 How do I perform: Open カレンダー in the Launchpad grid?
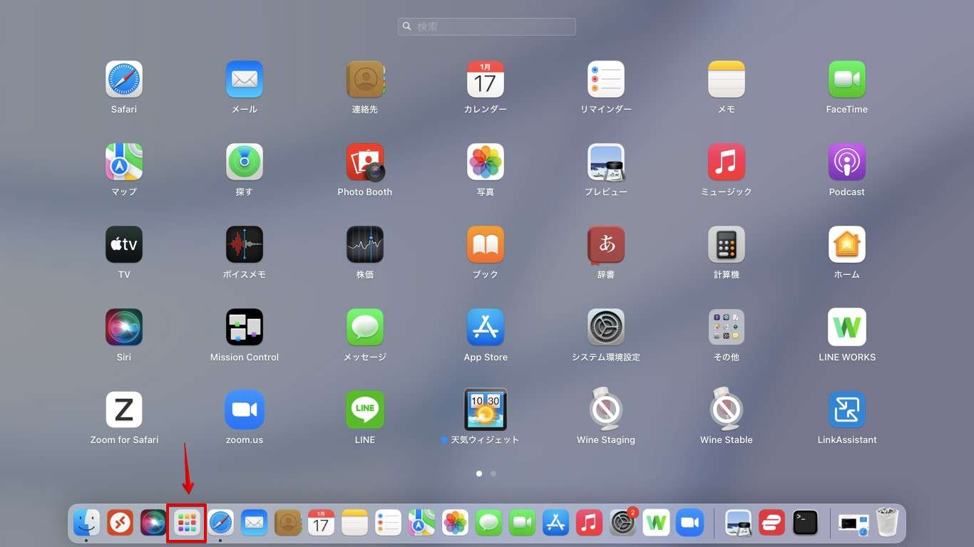pos(486,79)
